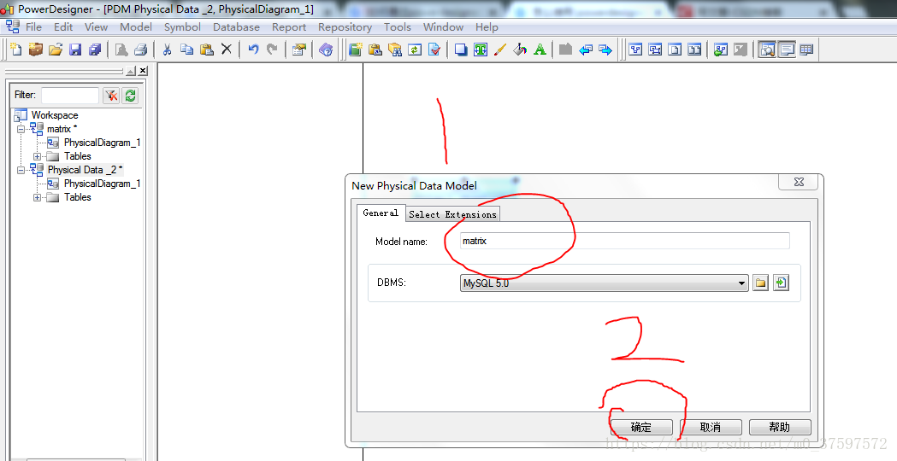Open the Repository menu

click(x=345, y=26)
